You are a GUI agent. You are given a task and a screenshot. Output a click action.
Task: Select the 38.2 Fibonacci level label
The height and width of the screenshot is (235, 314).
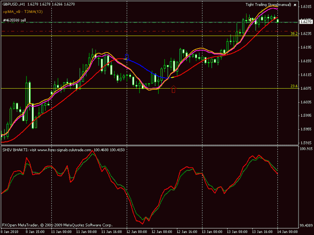294,34
